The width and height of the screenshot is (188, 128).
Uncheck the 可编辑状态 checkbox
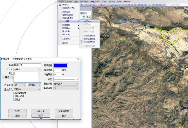15,93
